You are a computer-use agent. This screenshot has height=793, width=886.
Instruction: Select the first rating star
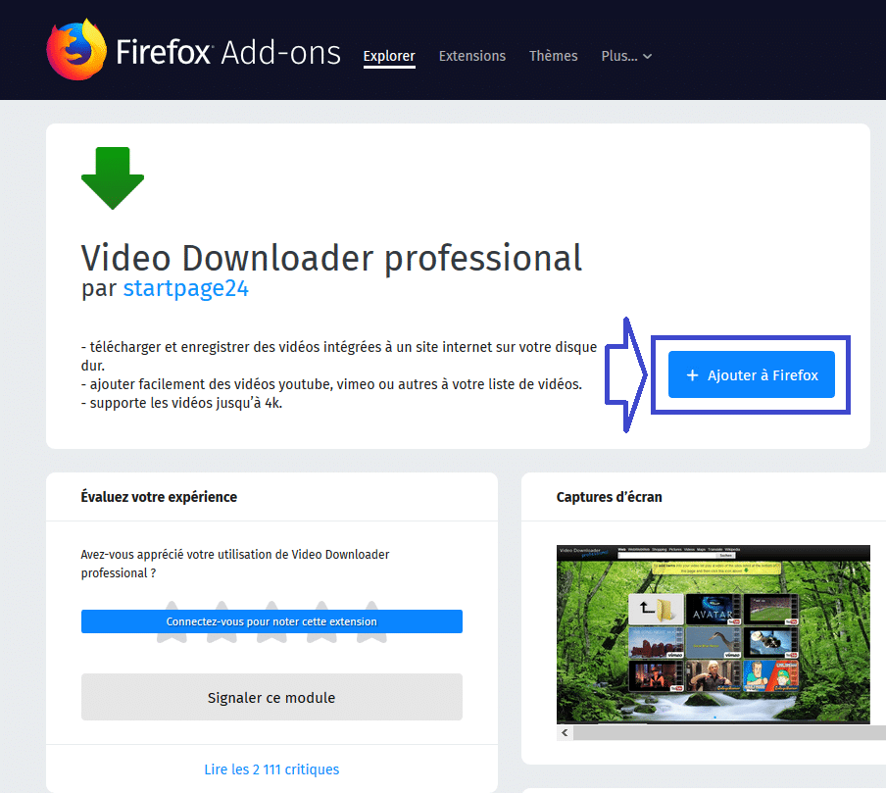pyautogui.click(x=172, y=621)
